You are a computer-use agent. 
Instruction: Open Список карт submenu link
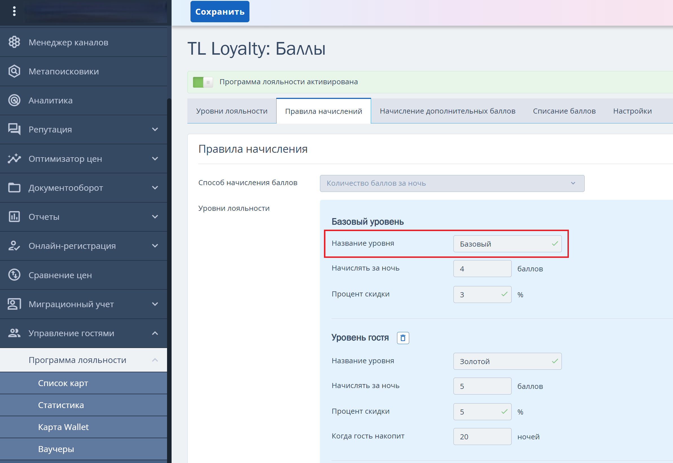coord(63,383)
